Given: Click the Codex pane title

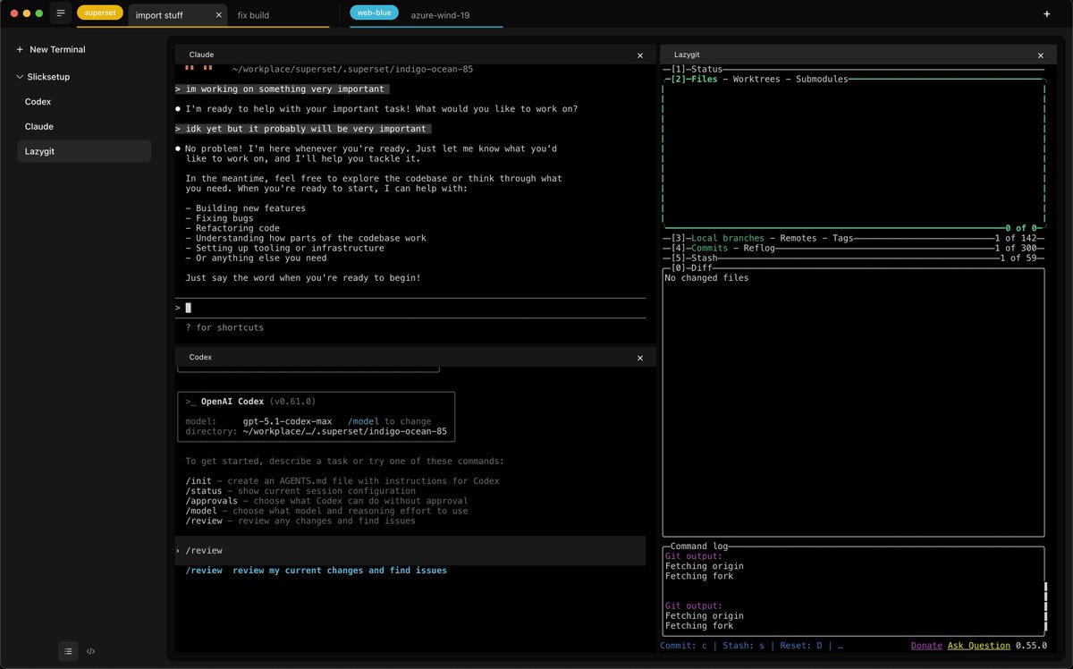Looking at the screenshot, I should click(x=200, y=358).
